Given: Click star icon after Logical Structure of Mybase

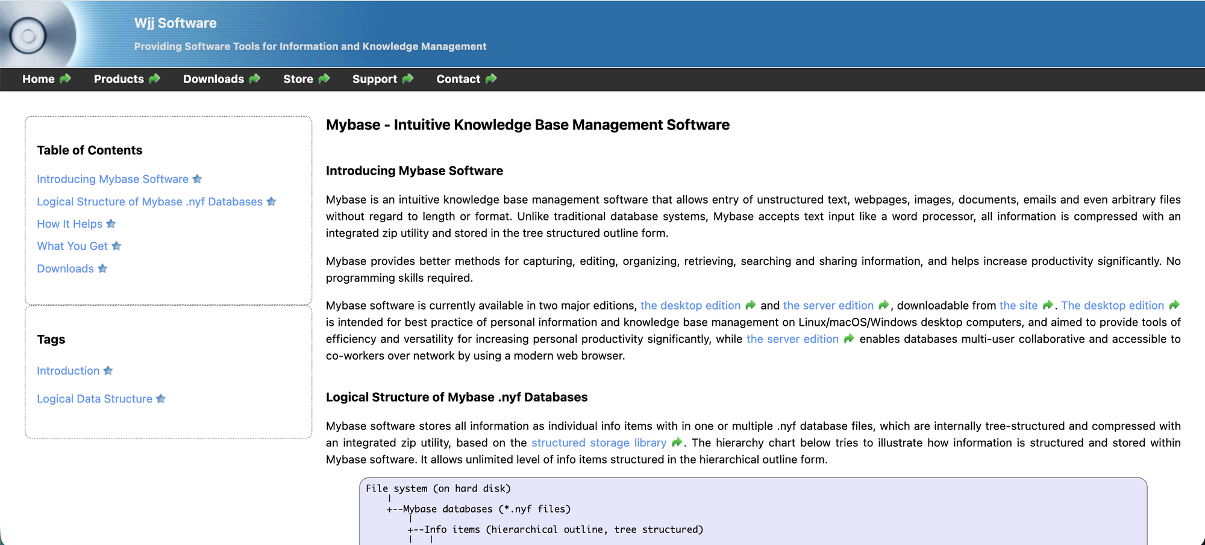Looking at the screenshot, I should pyautogui.click(x=271, y=202).
